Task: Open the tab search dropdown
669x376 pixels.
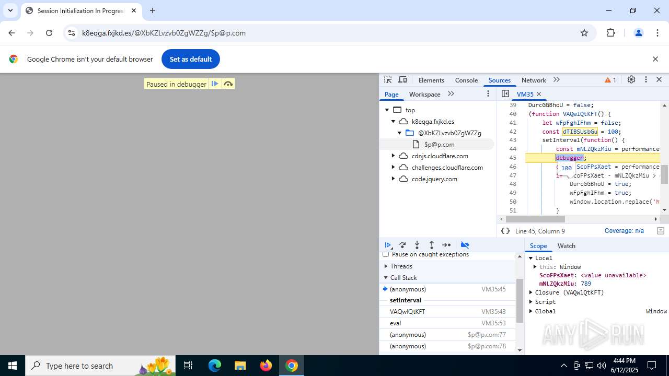Action: [x=10, y=10]
